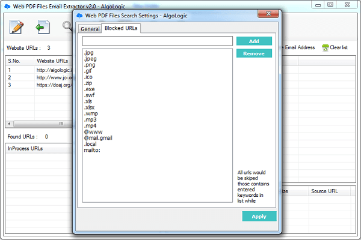Select the .png blocked entry
The height and width of the screenshot is (240, 361).
pyautogui.click(x=90, y=65)
